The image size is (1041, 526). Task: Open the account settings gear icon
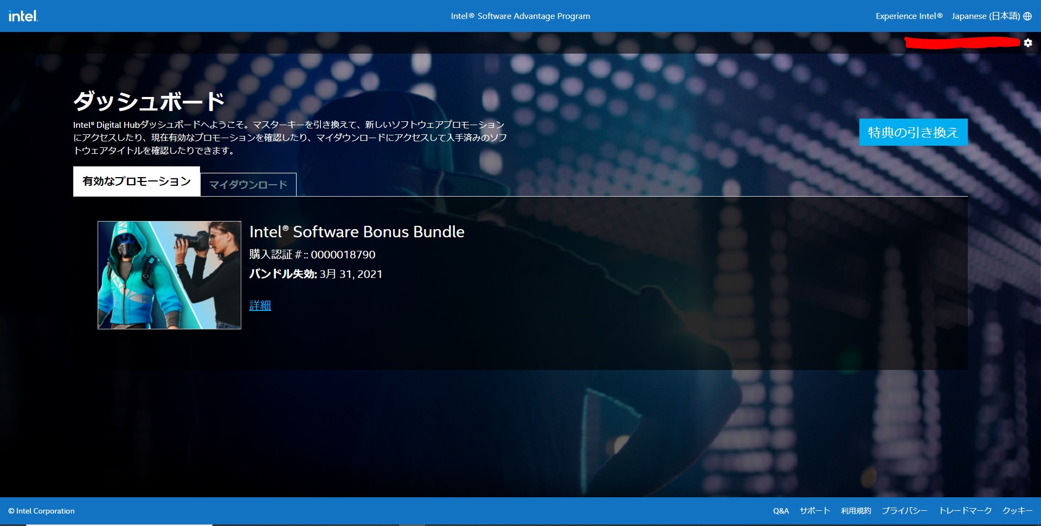1028,43
